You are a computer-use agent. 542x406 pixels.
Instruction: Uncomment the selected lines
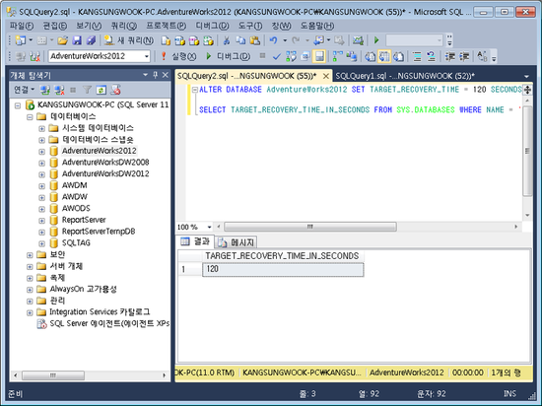pyautogui.click(x=431, y=56)
